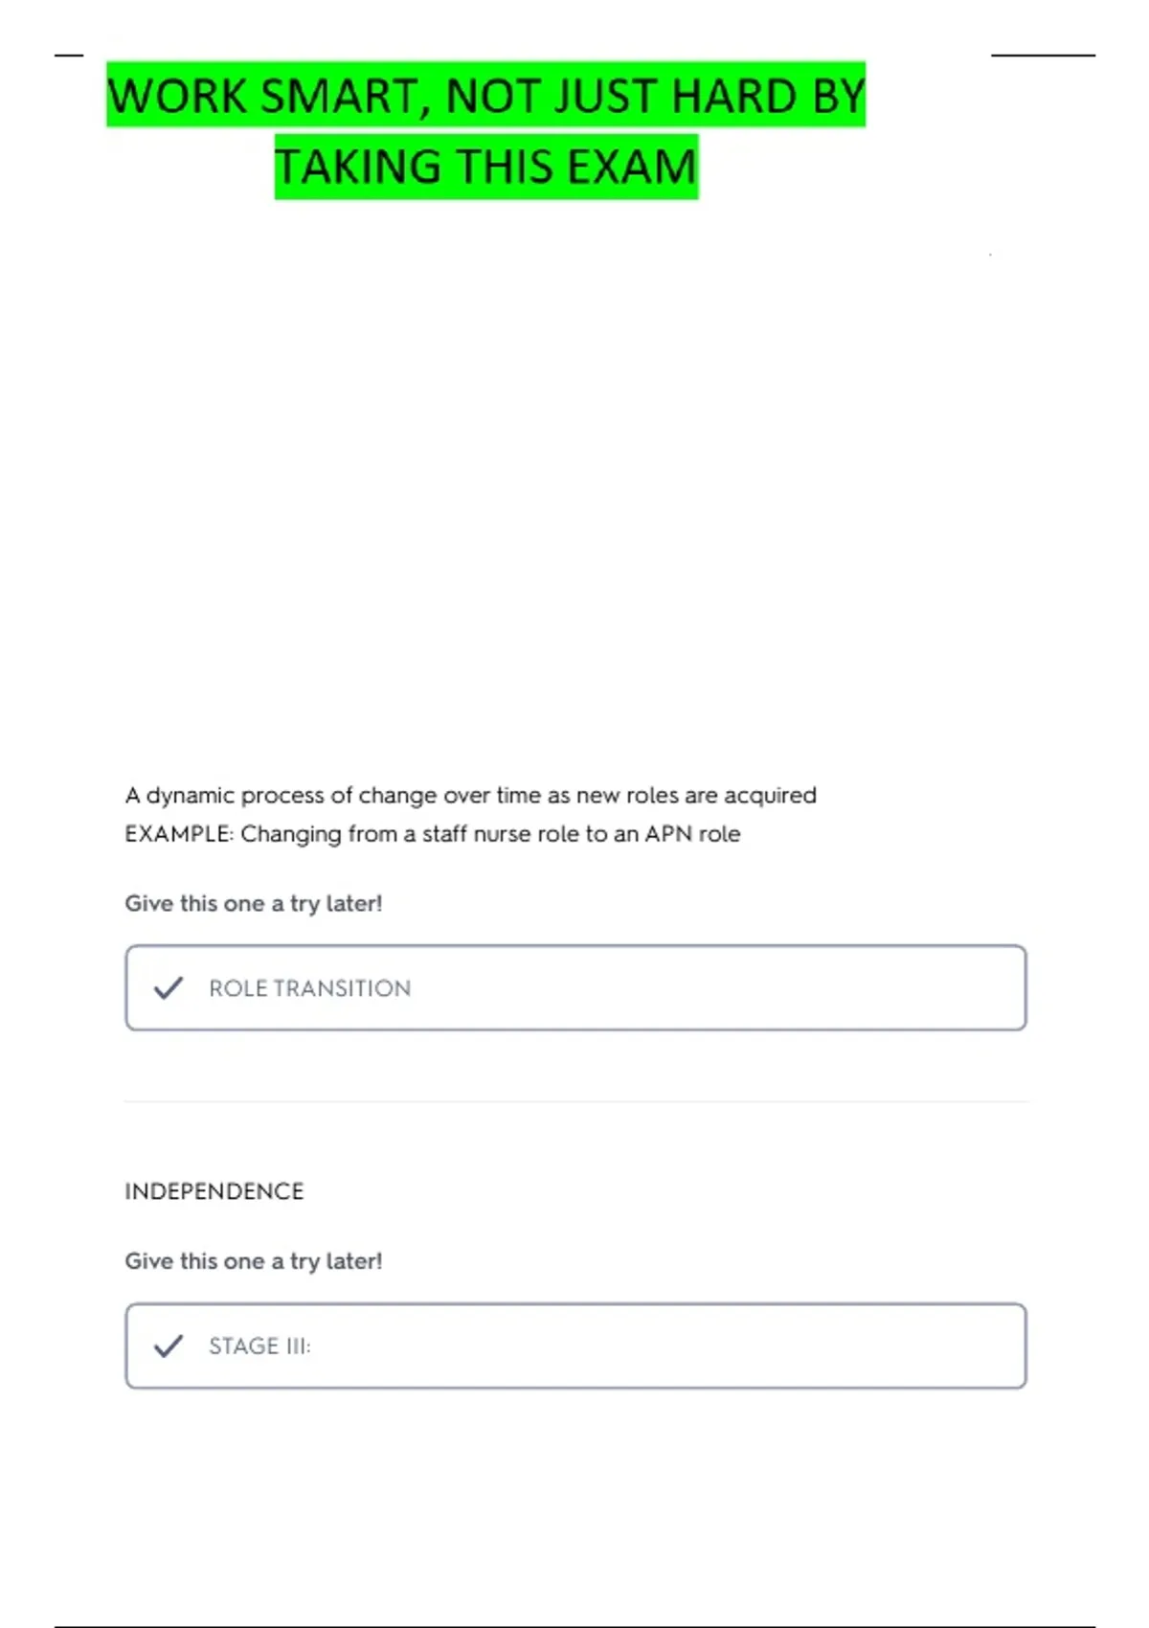Click first 'Give this one a try later!' message
Screen dimensions: 1149x1628
pyautogui.click(x=254, y=904)
